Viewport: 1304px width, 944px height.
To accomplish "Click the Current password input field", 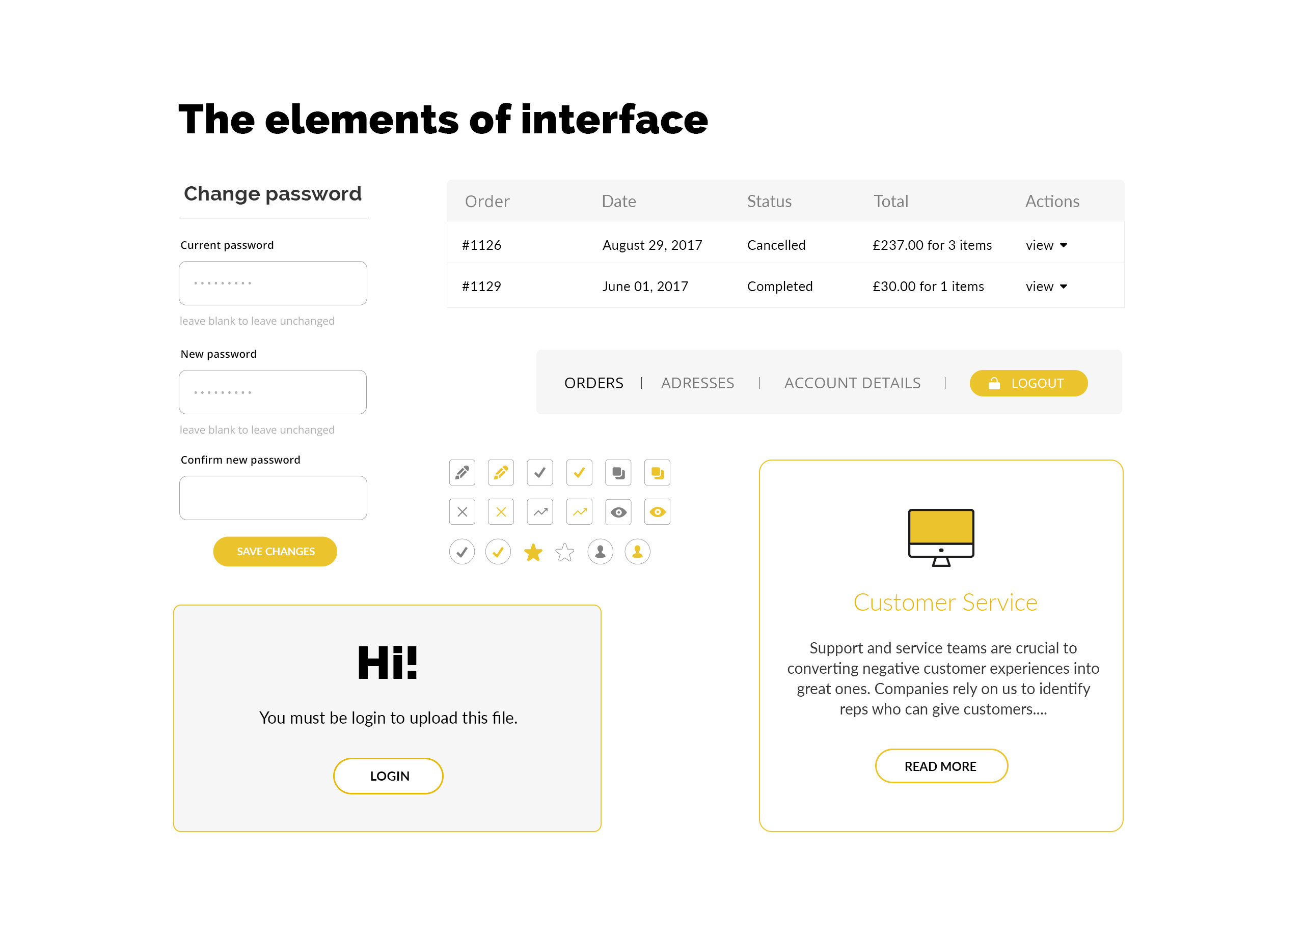I will 274,283.
